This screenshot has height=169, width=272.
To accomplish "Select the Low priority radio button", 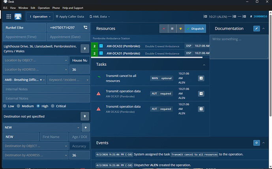I will point(5,106).
